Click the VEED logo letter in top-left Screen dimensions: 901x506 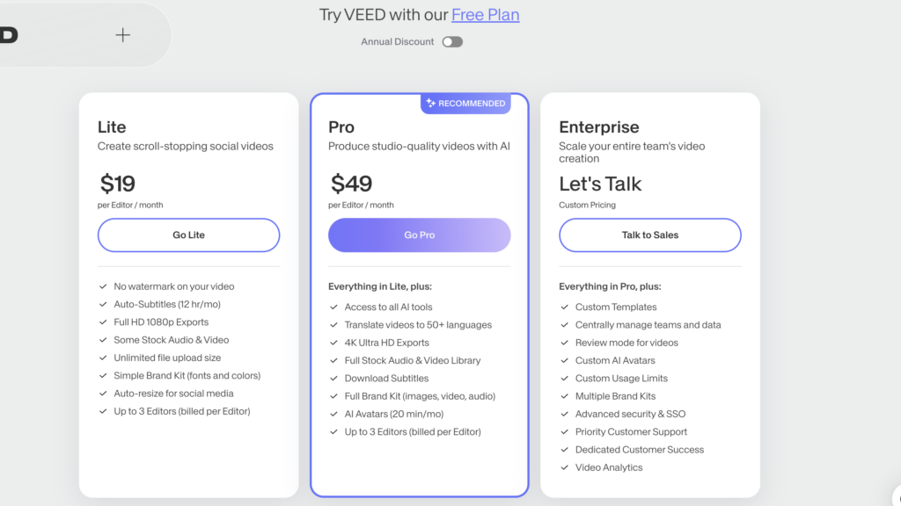[7, 33]
